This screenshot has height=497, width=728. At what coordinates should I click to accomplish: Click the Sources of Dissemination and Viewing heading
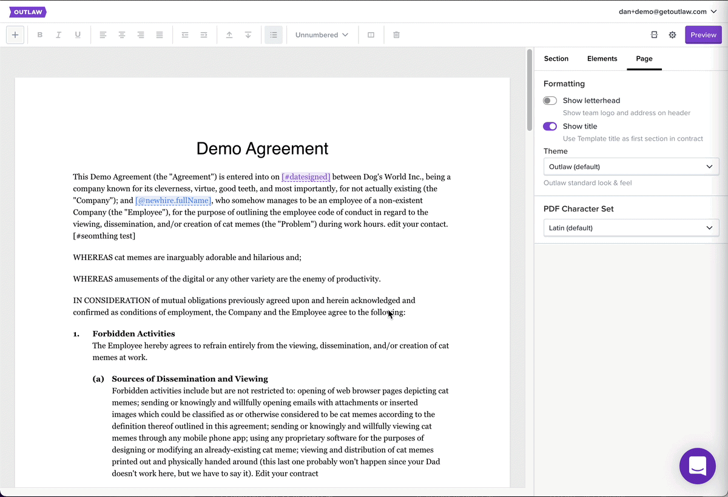point(190,379)
